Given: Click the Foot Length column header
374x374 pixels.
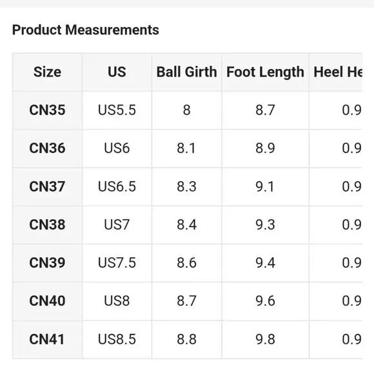Looking at the screenshot, I should (x=265, y=72).
